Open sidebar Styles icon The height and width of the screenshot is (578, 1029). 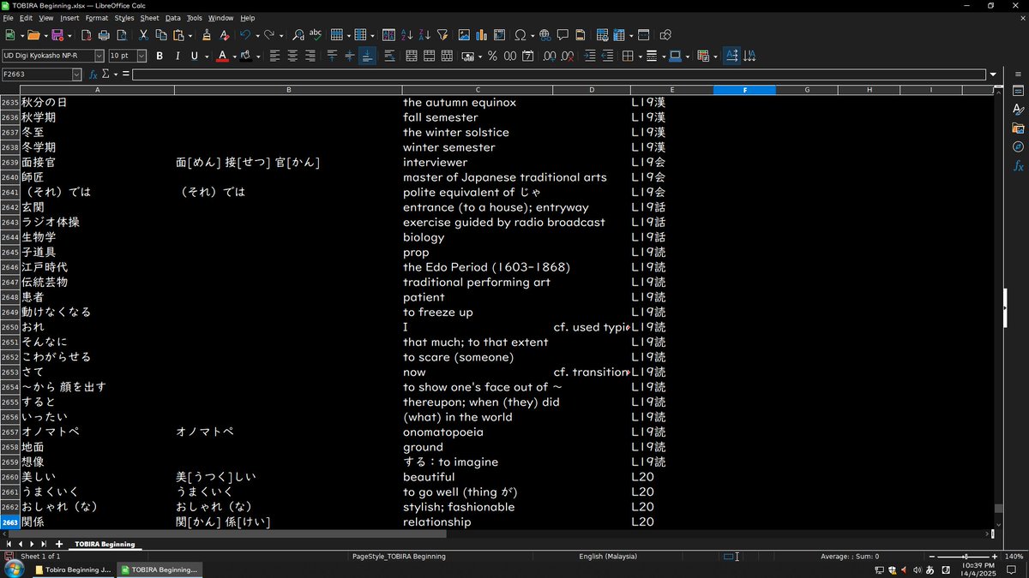[x=1018, y=109]
